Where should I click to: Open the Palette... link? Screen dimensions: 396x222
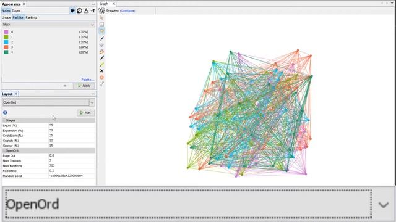pyautogui.click(x=88, y=80)
